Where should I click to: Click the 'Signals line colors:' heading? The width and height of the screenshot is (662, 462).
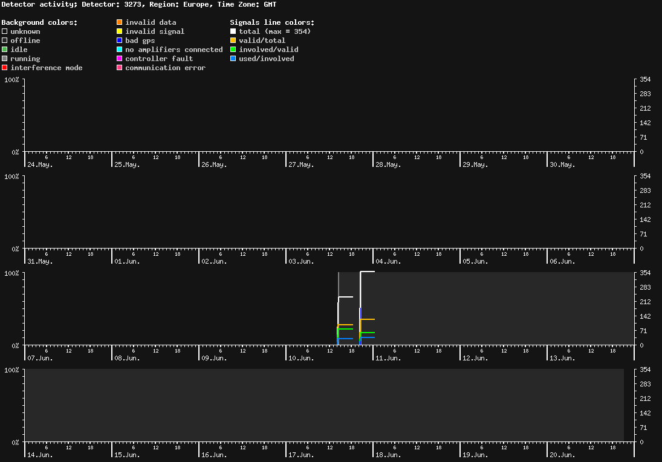[272, 22]
